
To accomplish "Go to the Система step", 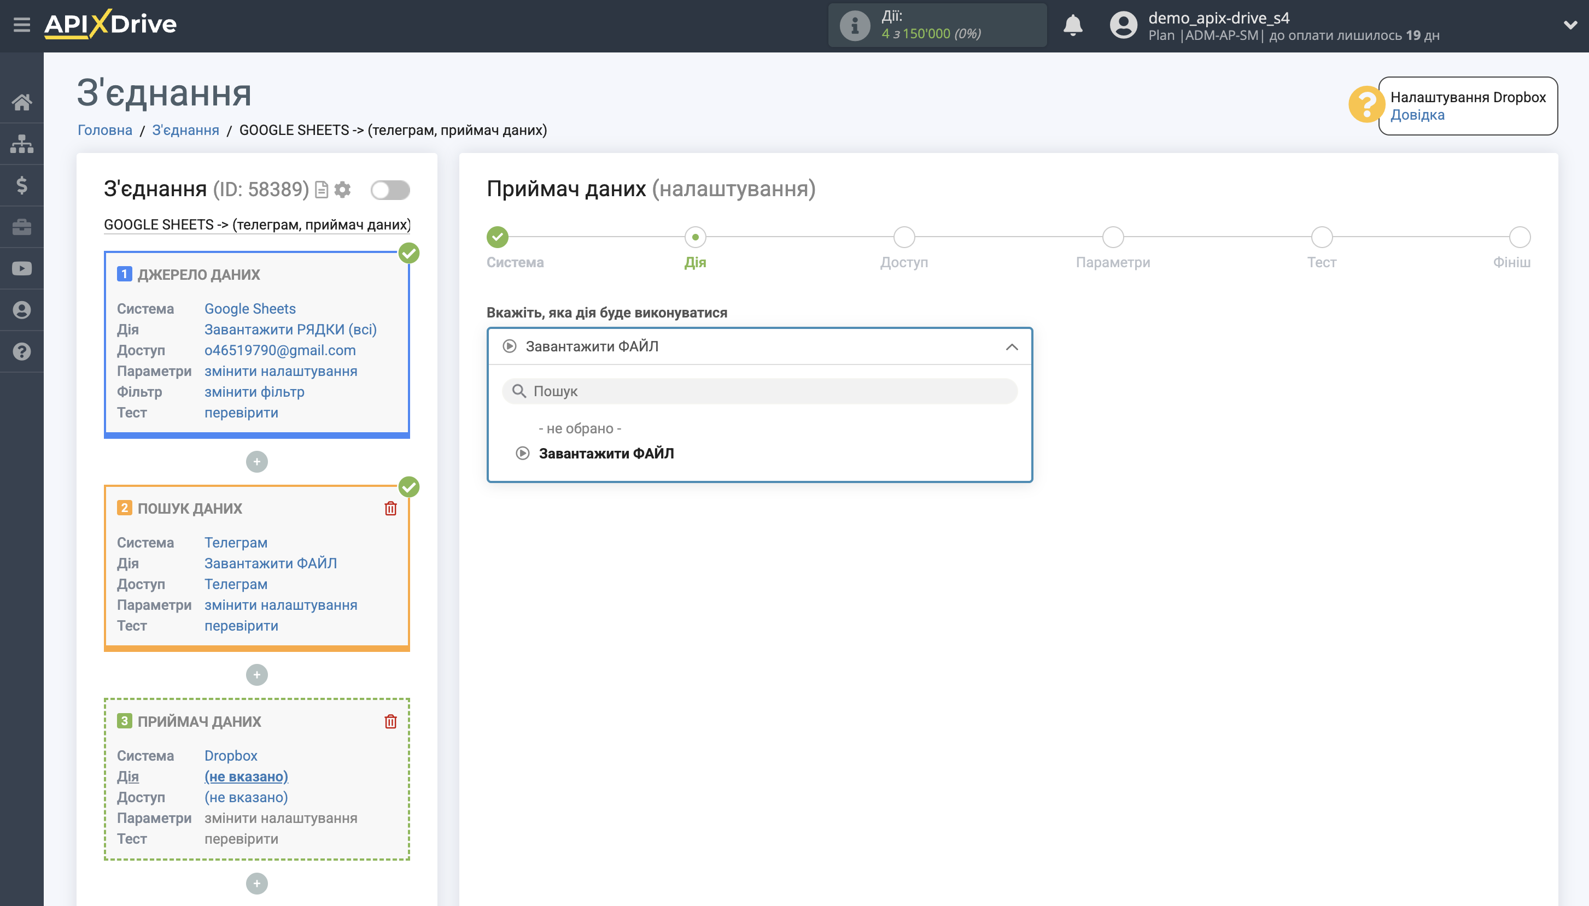I will click(497, 237).
